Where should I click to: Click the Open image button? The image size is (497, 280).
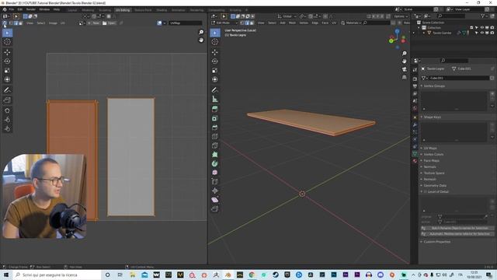pyautogui.click(x=109, y=23)
